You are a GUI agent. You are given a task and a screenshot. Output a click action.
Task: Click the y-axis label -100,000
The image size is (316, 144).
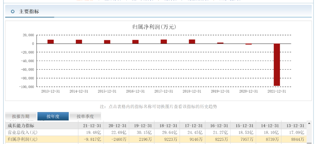[x=27, y=87]
